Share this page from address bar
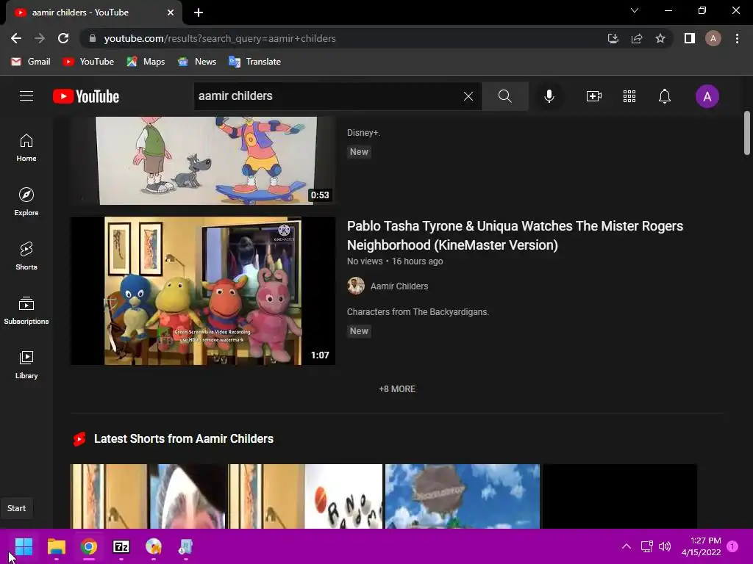The image size is (753, 564). [637, 38]
